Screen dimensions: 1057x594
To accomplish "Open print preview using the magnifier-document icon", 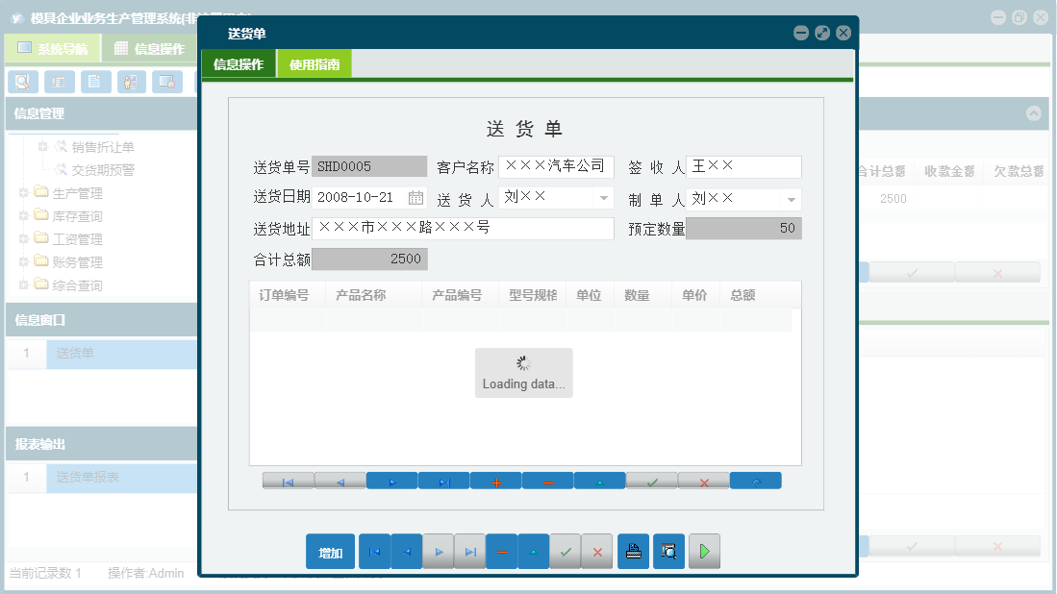I will tap(668, 551).
